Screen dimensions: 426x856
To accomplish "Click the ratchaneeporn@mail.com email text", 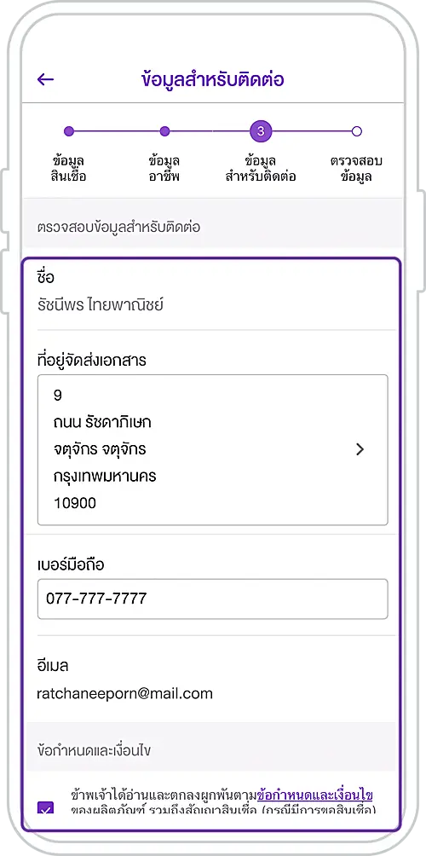I will [x=125, y=693].
